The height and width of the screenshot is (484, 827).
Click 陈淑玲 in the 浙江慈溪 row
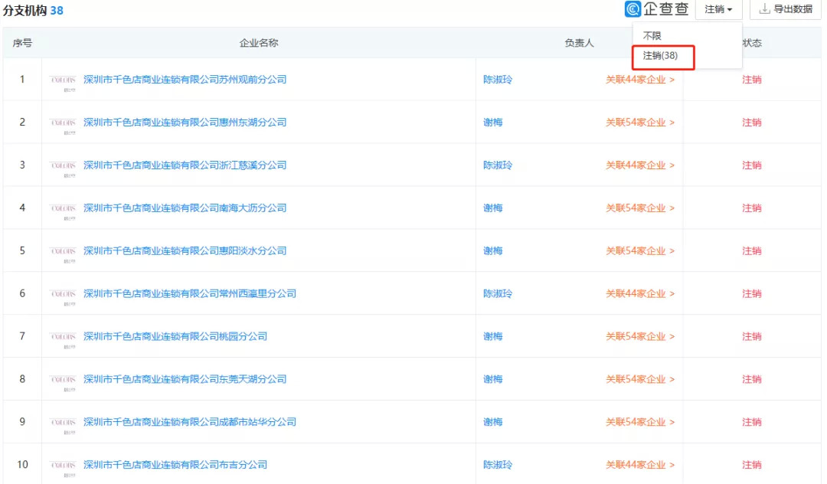tap(498, 165)
